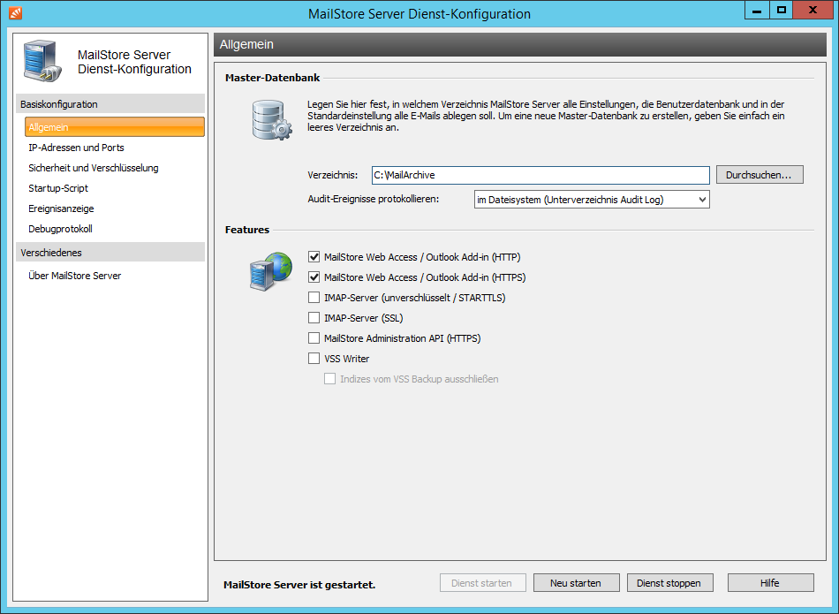The width and height of the screenshot is (839, 614).
Task: Open Hilfe button
Action: click(770, 583)
